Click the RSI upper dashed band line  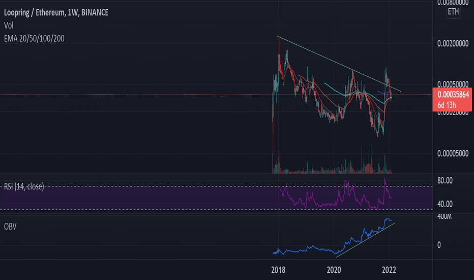coord(216,186)
